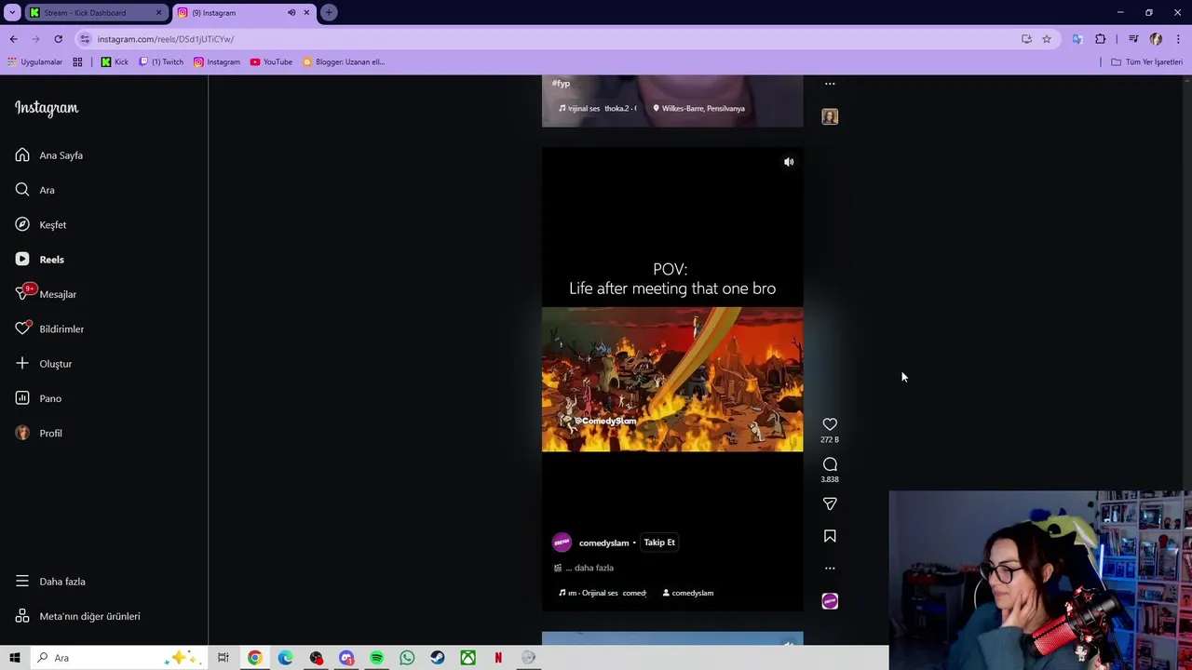The height and width of the screenshot is (670, 1192).
Task: Expand Daha fazla menu in sidebar
Action: [51, 582]
